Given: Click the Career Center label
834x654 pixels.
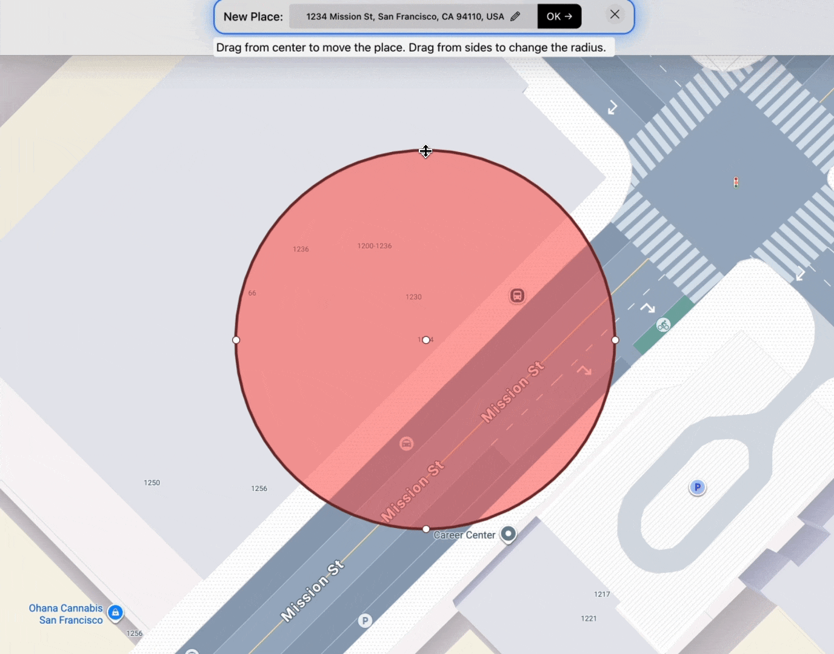Looking at the screenshot, I should 465,535.
